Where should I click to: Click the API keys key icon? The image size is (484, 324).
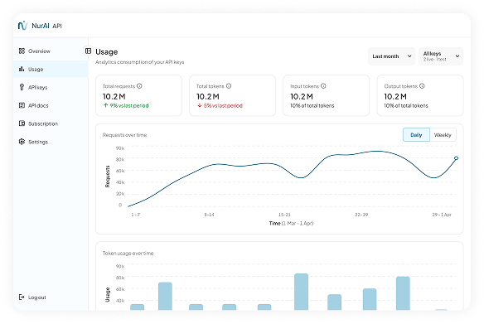pos(22,87)
